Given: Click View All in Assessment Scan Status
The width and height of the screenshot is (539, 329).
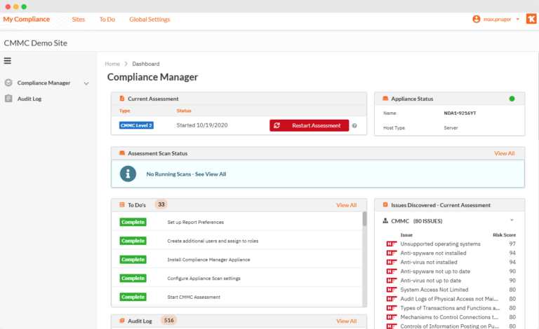Looking at the screenshot, I should pyautogui.click(x=505, y=153).
